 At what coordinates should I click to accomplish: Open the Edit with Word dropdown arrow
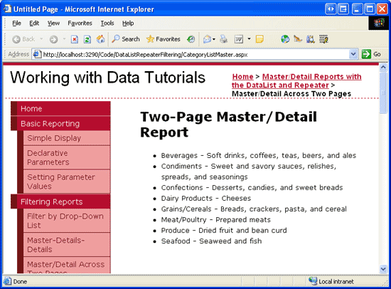tap(249, 39)
